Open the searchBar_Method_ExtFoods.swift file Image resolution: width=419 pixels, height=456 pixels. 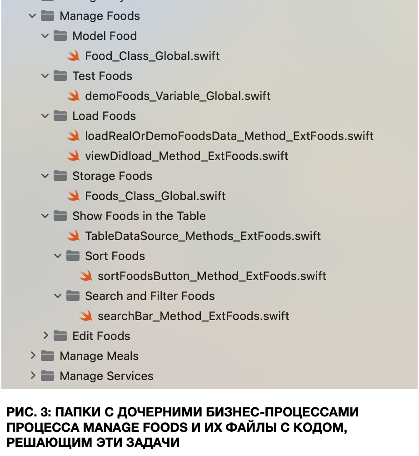(193, 316)
